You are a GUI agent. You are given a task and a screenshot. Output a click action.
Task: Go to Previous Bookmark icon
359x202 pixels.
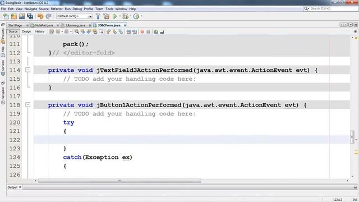coord(108,31)
